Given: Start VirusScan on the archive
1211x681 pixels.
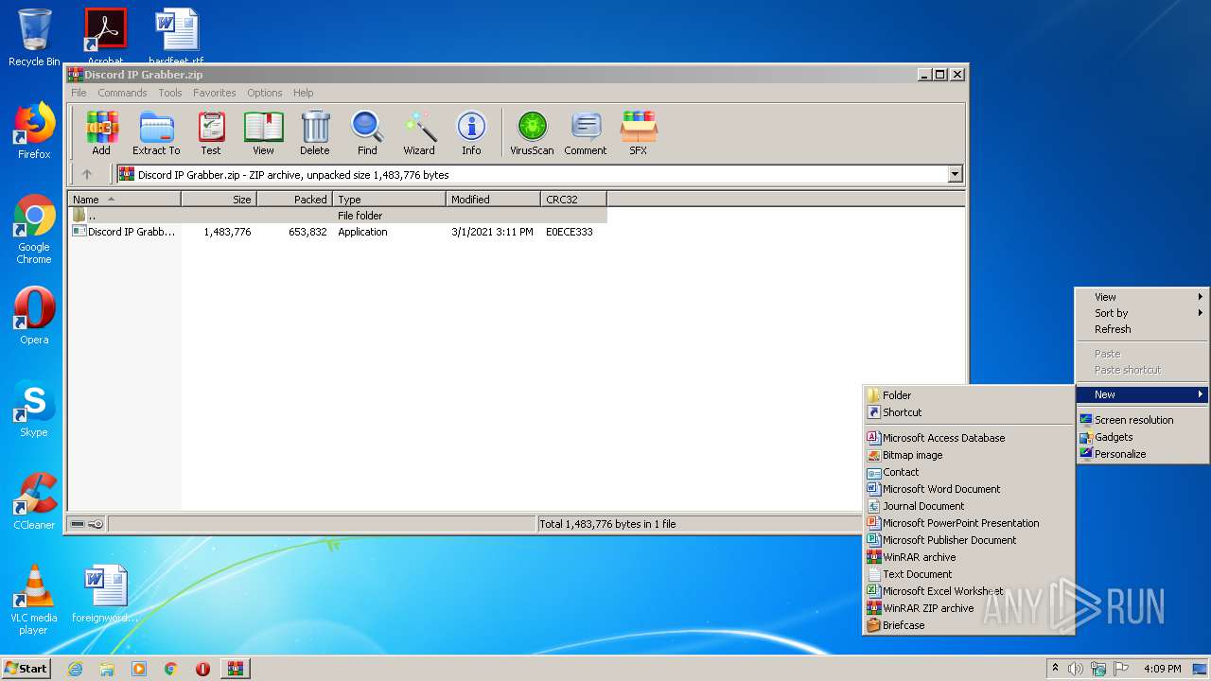Looking at the screenshot, I should [x=532, y=132].
